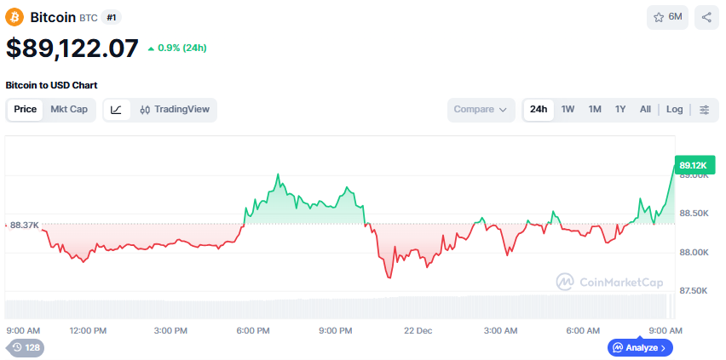Expand the Analyze chevron button

tap(641, 347)
